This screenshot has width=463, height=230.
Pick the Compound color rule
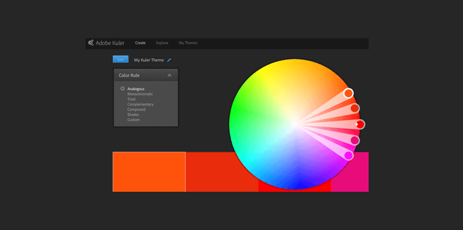pyautogui.click(x=136, y=109)
